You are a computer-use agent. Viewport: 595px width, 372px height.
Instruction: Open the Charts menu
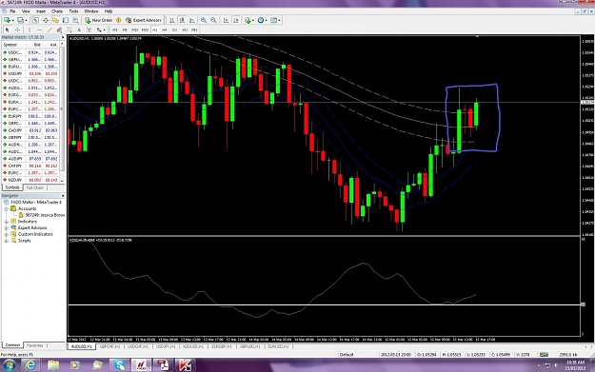(x=57, y=11)
